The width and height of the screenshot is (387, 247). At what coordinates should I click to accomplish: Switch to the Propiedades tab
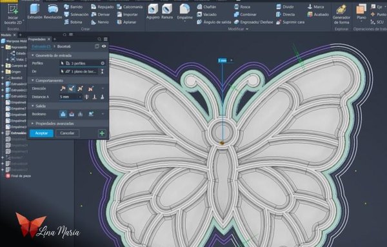click(37, 39)
